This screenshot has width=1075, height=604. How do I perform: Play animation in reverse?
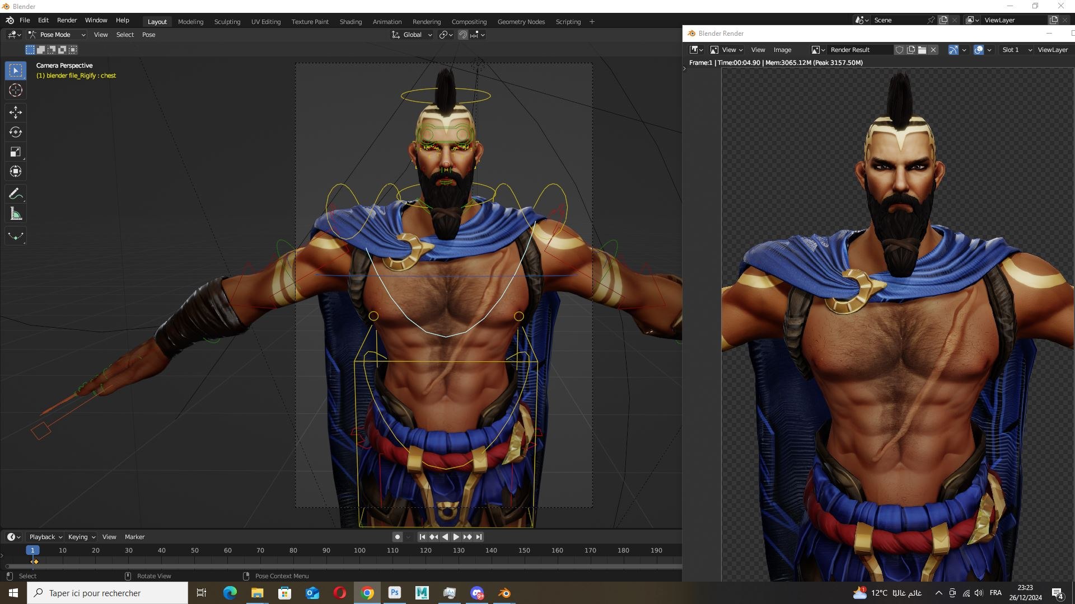click(445, 537)
